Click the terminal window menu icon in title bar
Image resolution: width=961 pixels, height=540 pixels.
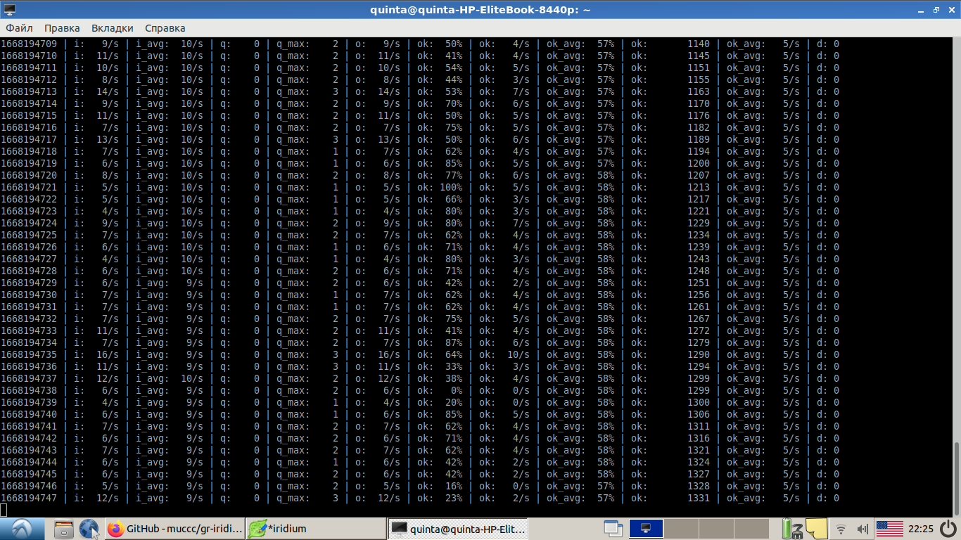click(9, 9)
